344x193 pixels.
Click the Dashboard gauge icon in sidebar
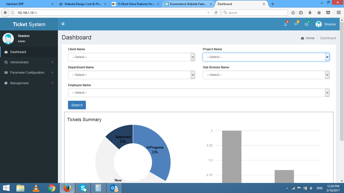(x=6, y=52)
